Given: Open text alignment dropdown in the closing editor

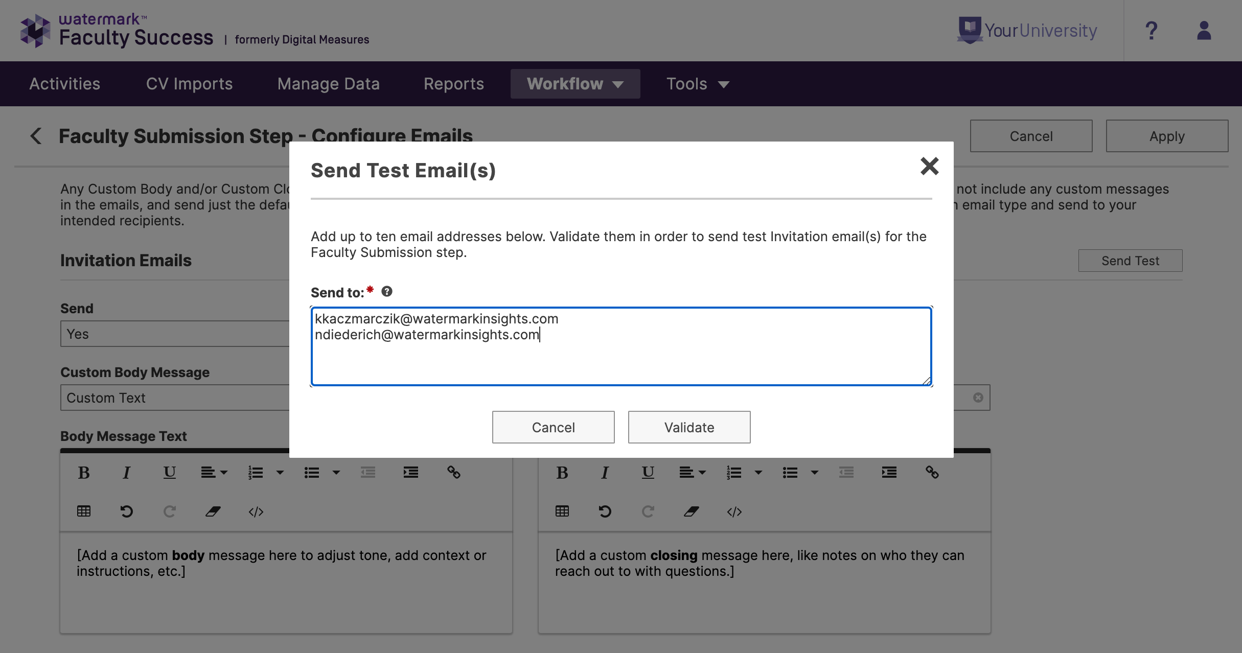Looking at the screenshot, I should (693, 473).
